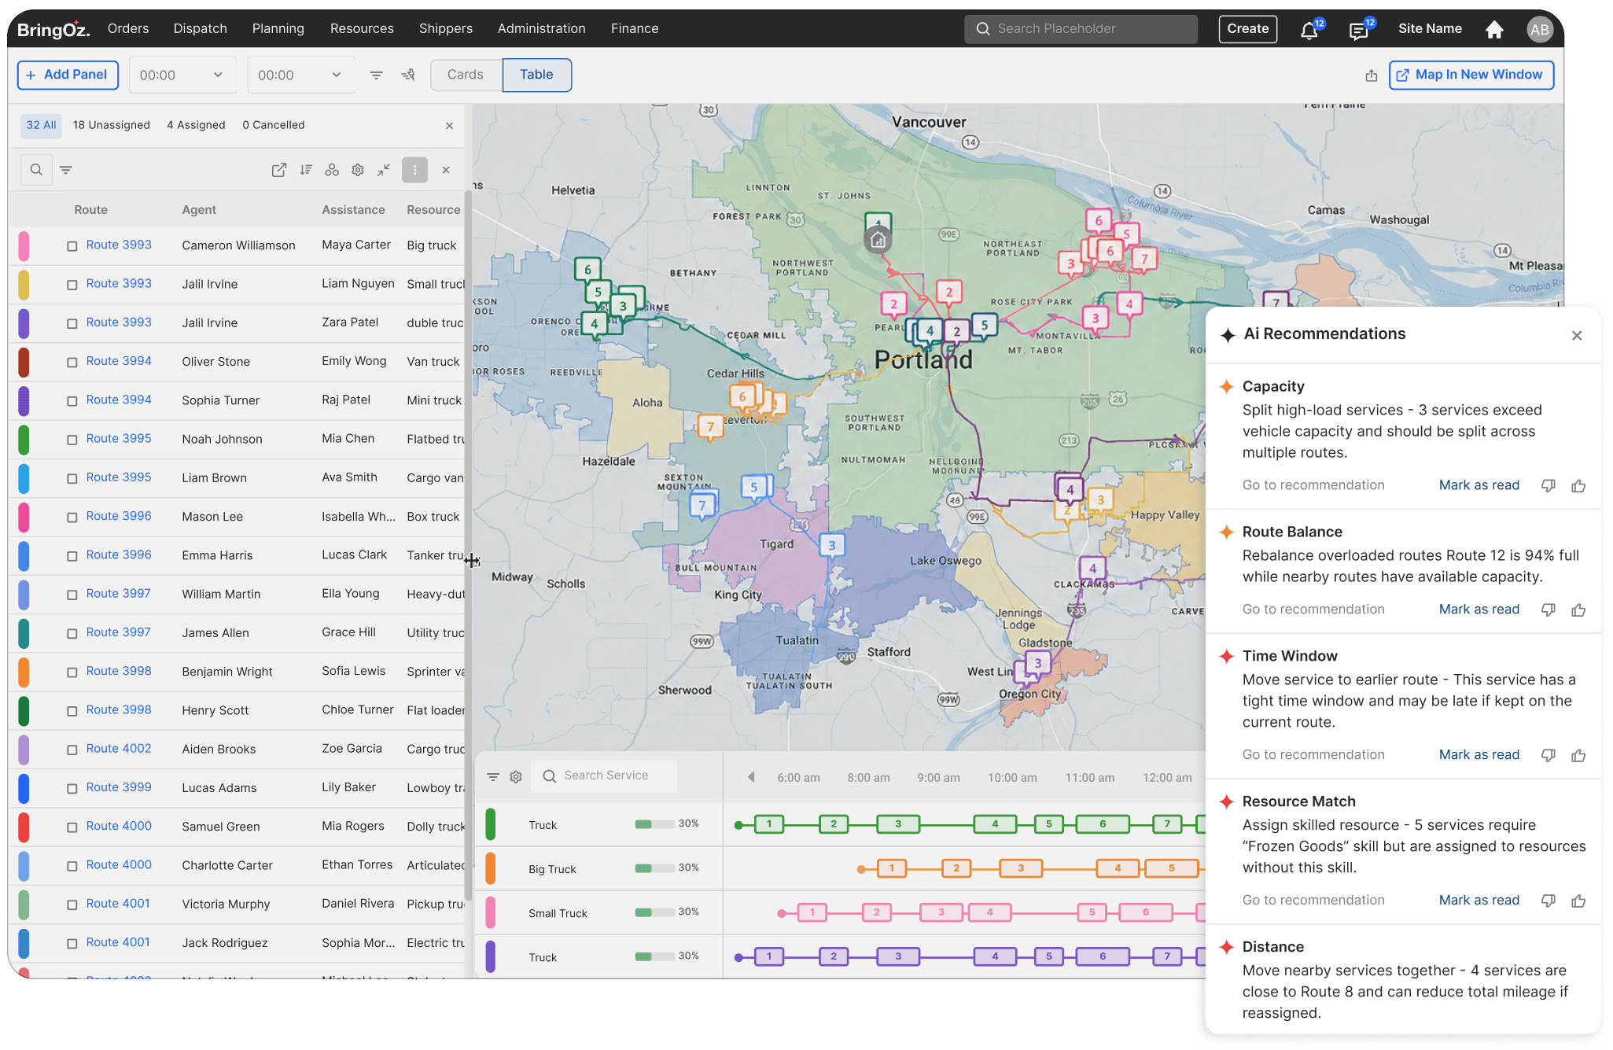Open the messages chat icon

pyautogui.click(x=1358, y=30)
